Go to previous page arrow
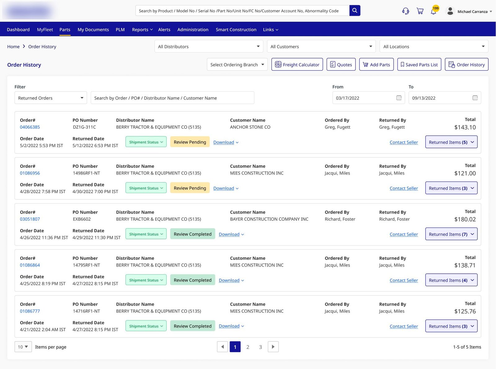Viewport: 496px width, 369px height. [223, 347]
